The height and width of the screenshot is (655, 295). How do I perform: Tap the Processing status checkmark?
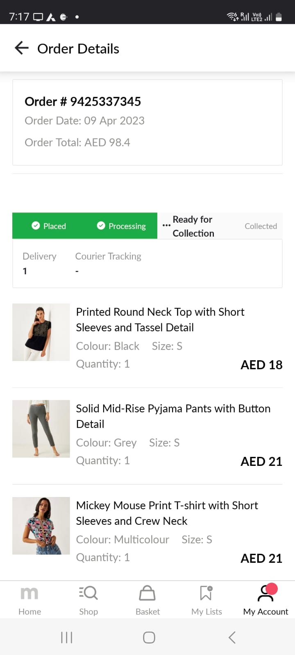[x=101, y=226]
